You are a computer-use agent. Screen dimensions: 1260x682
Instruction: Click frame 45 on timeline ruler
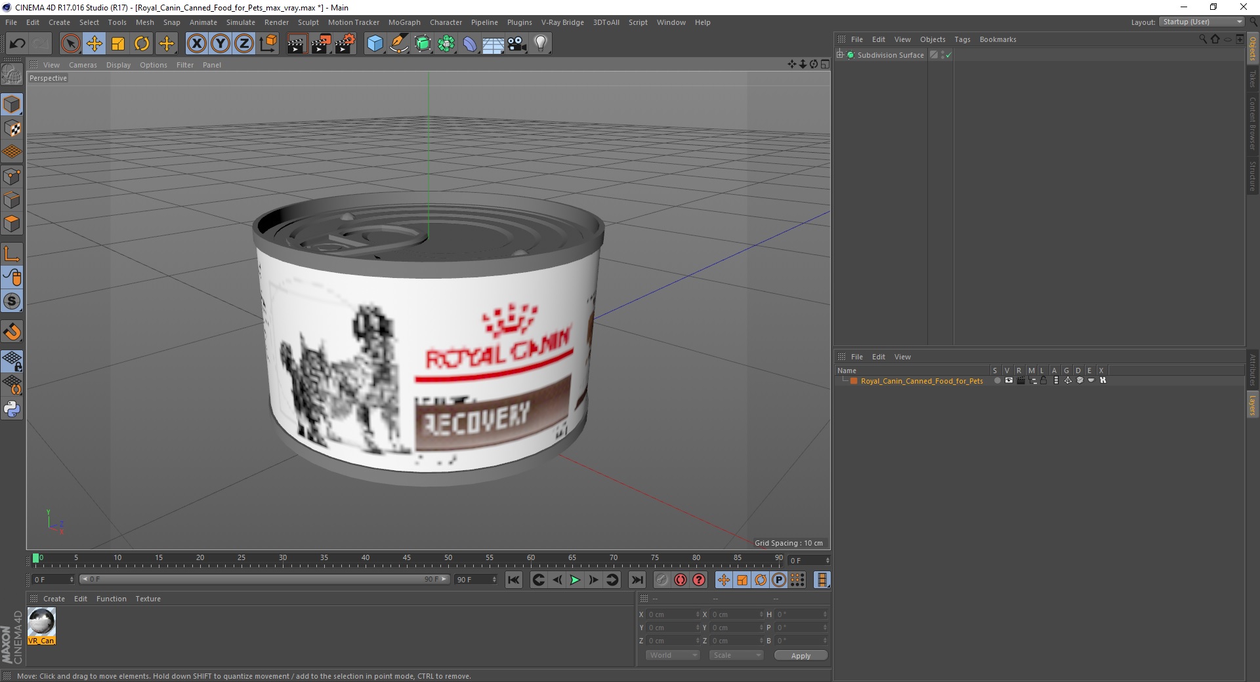407,559
